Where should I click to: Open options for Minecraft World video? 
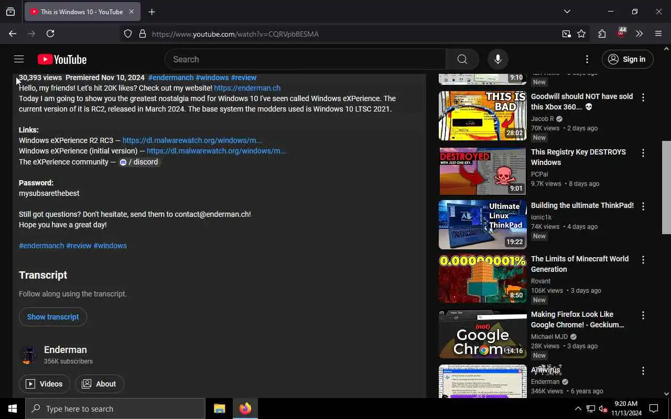pos(643,260)
